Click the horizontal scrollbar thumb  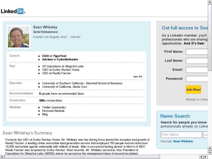[x=82, y=157]
